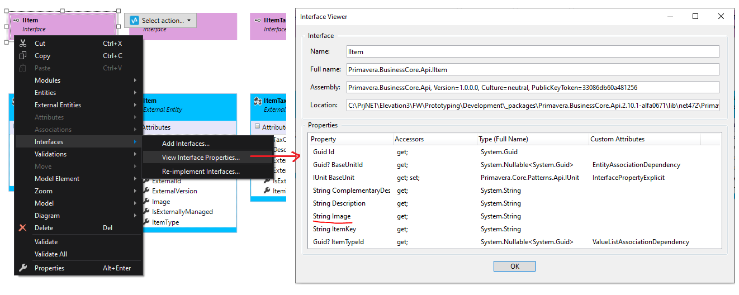
Task: Select the String ItemKey property row
Action: pos(514,229)
